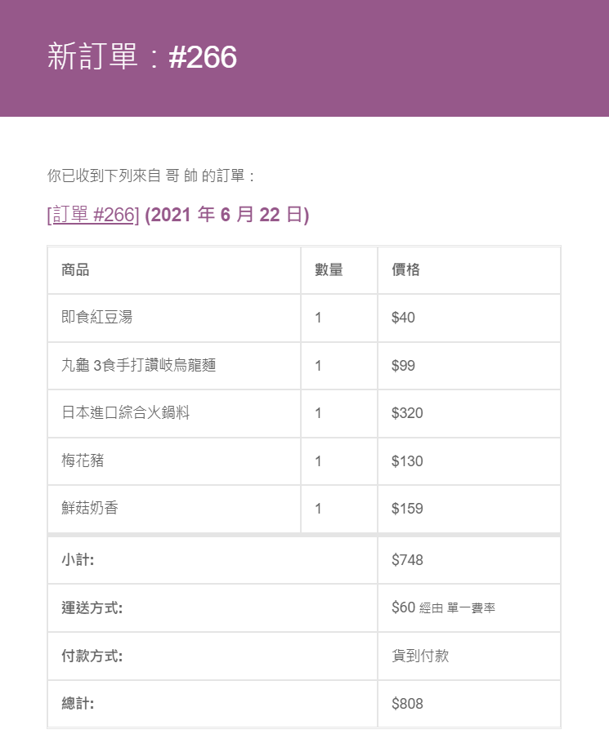Click the 小計 subtotal amount $748
Image resolution: width=609 pixels, height=752 pixels.
pyautogui.click(x=407, y=560)
